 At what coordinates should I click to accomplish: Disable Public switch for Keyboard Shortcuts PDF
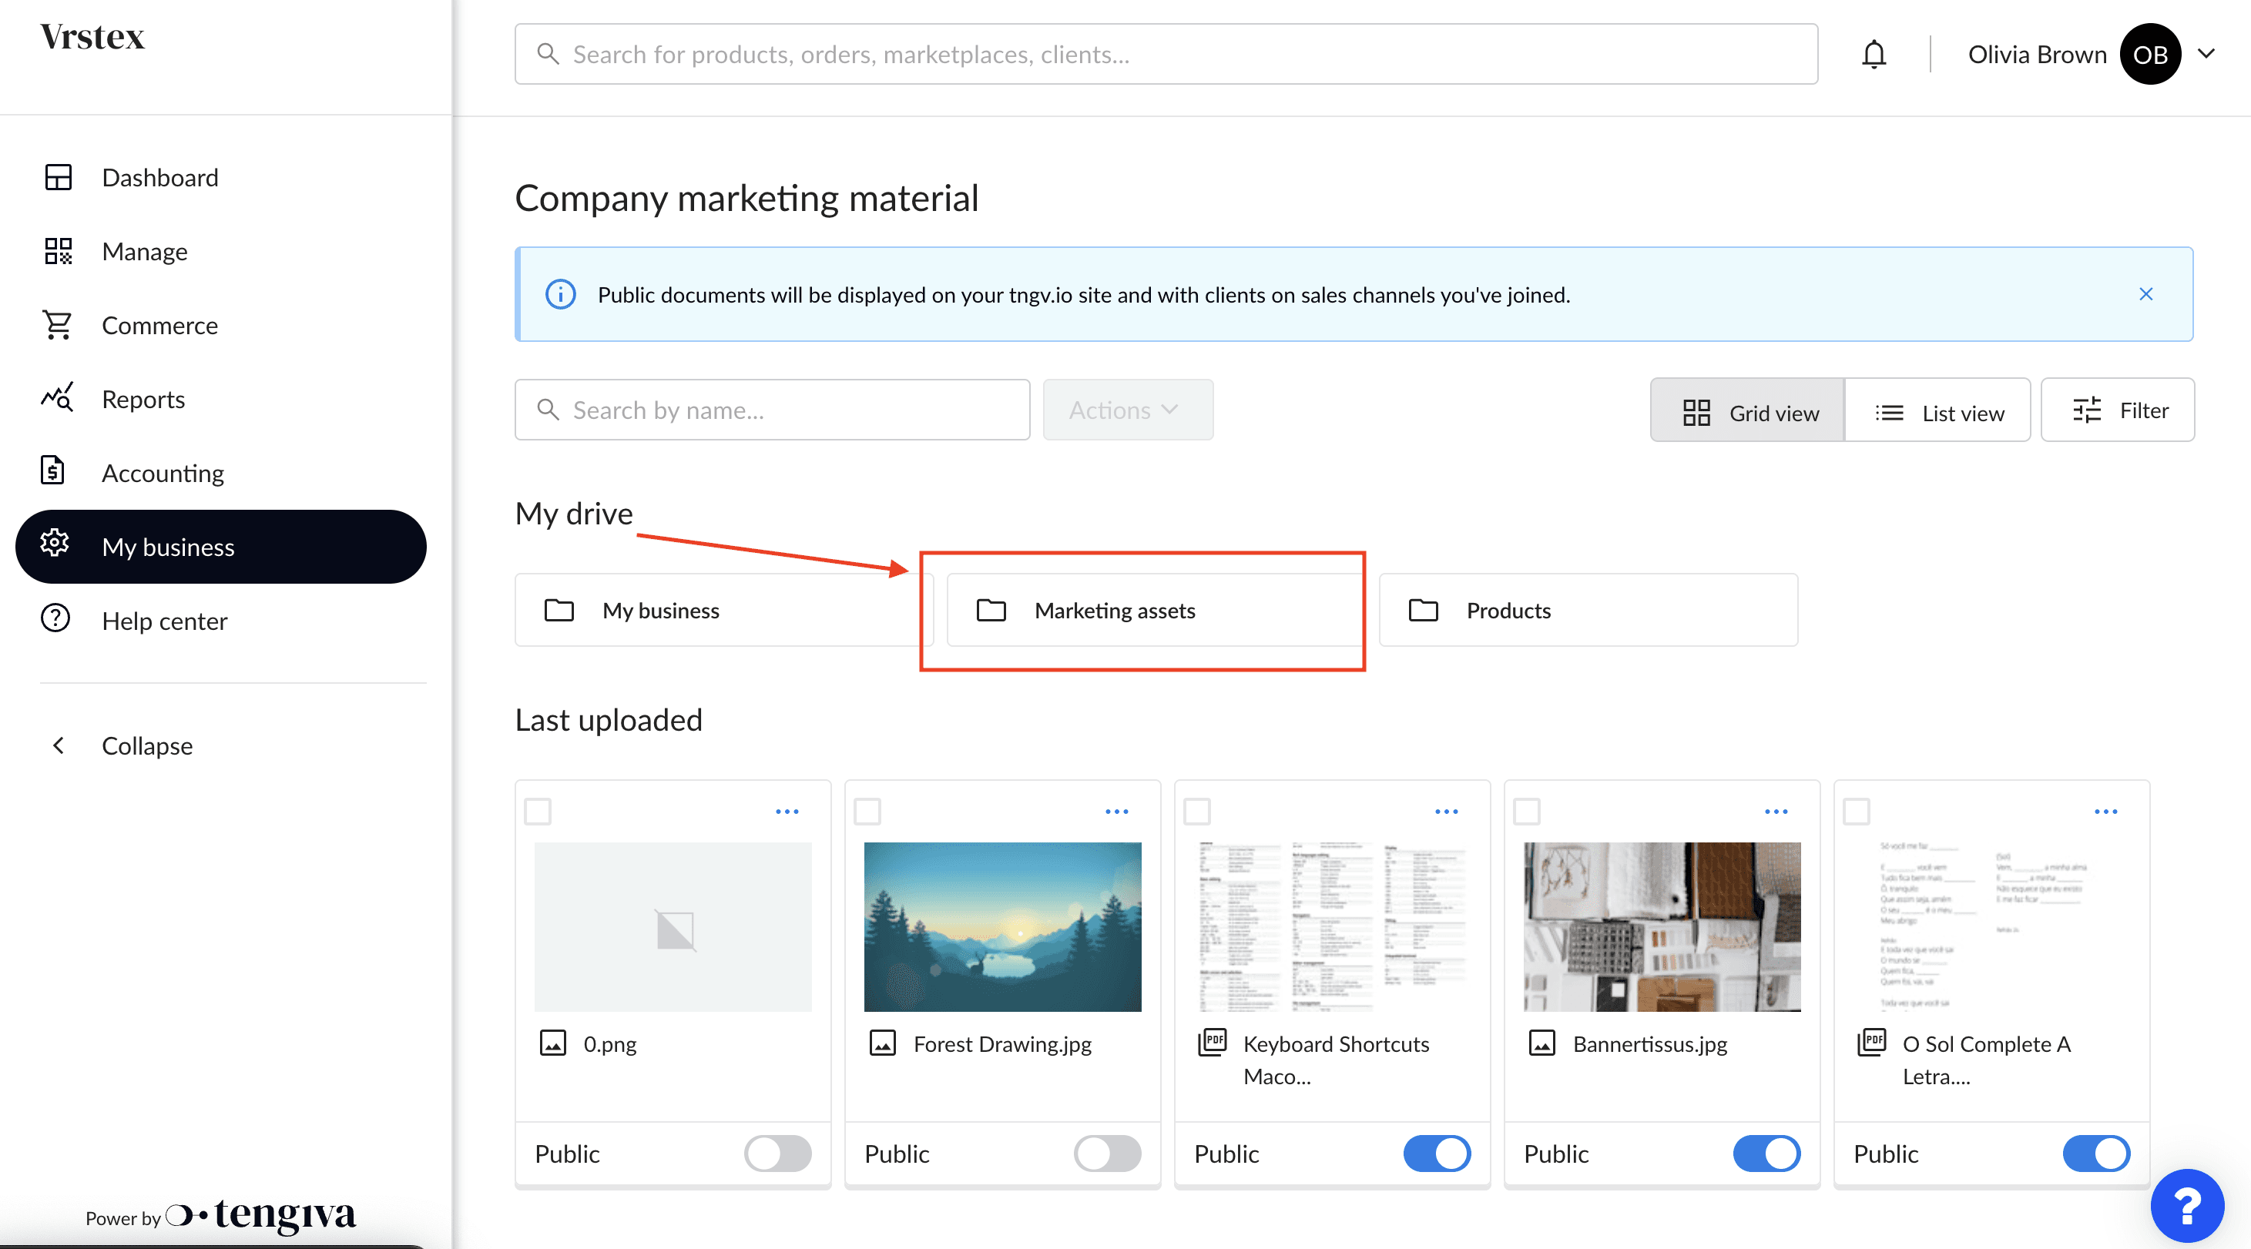tap(1436, 1153)
